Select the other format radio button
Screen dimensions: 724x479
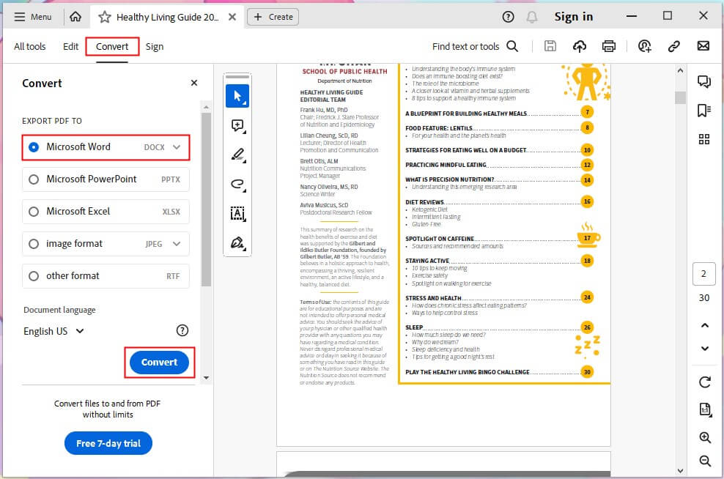tap(33, 276)
